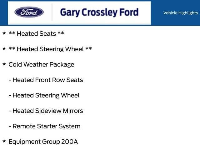Viewport: 200px width, 150px height.
Task: Click the Ford oval logo
Action: coord(29,12)
